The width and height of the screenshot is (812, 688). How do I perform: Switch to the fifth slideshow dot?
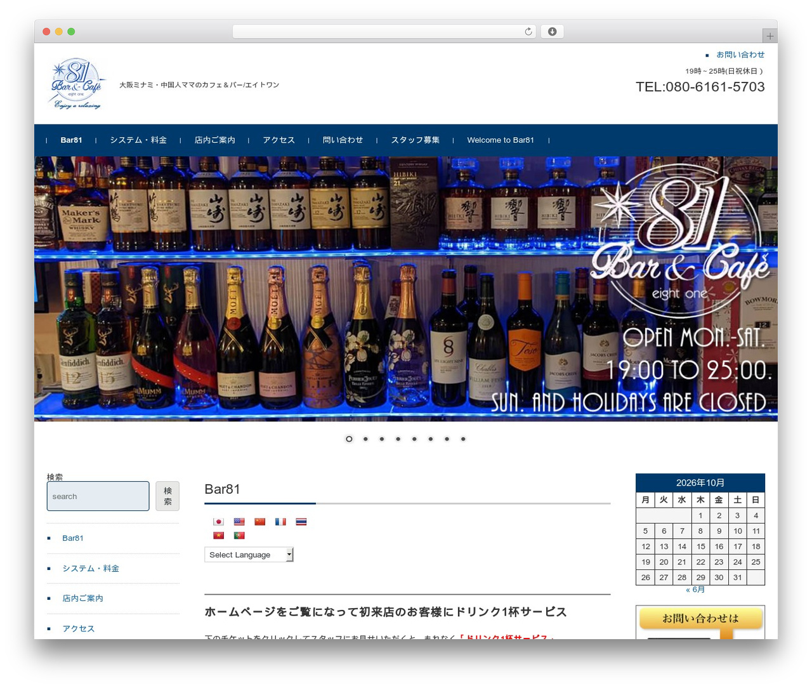pos(414,439)
